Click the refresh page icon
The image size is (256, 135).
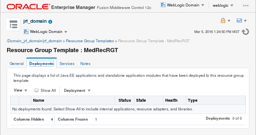pos(245,32)
